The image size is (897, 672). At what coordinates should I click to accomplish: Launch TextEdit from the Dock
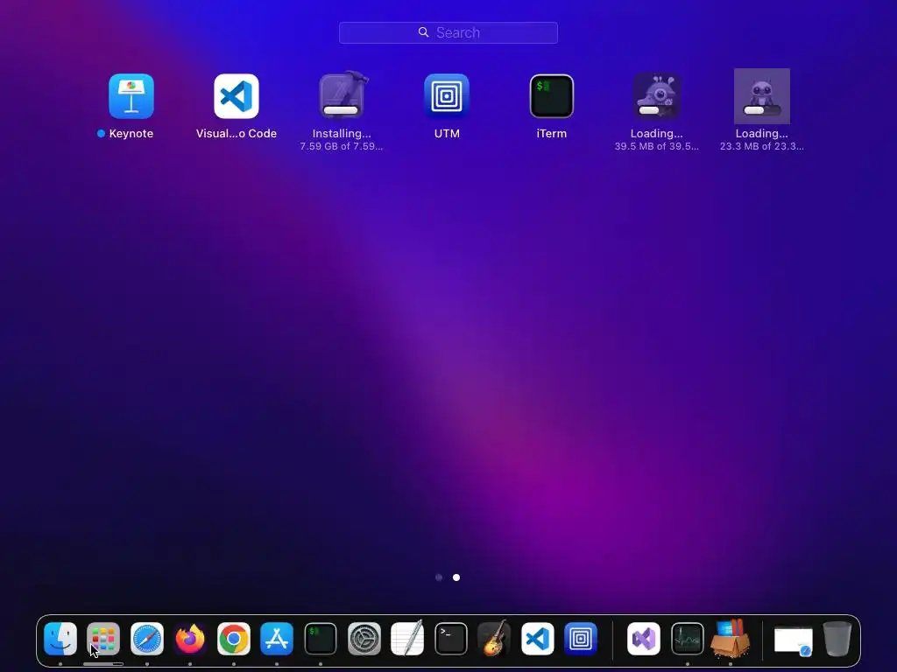[x=407, y=638]
